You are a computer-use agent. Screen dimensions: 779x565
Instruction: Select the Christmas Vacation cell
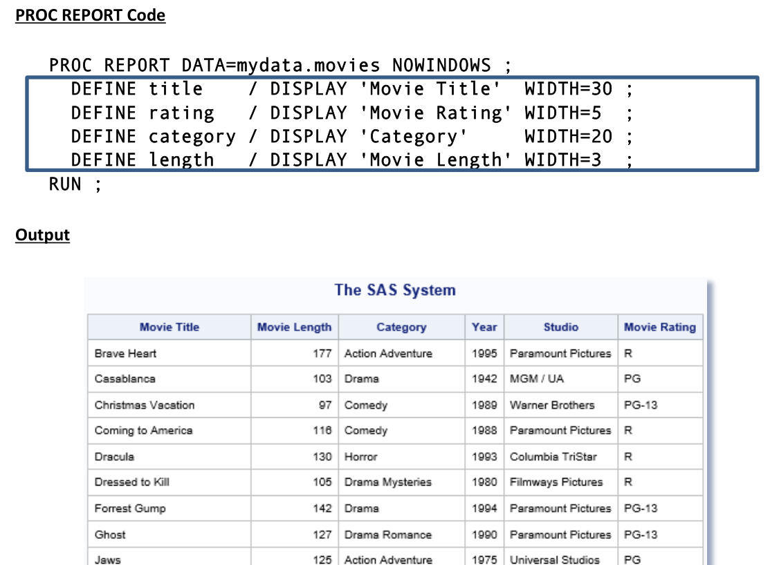145,405
